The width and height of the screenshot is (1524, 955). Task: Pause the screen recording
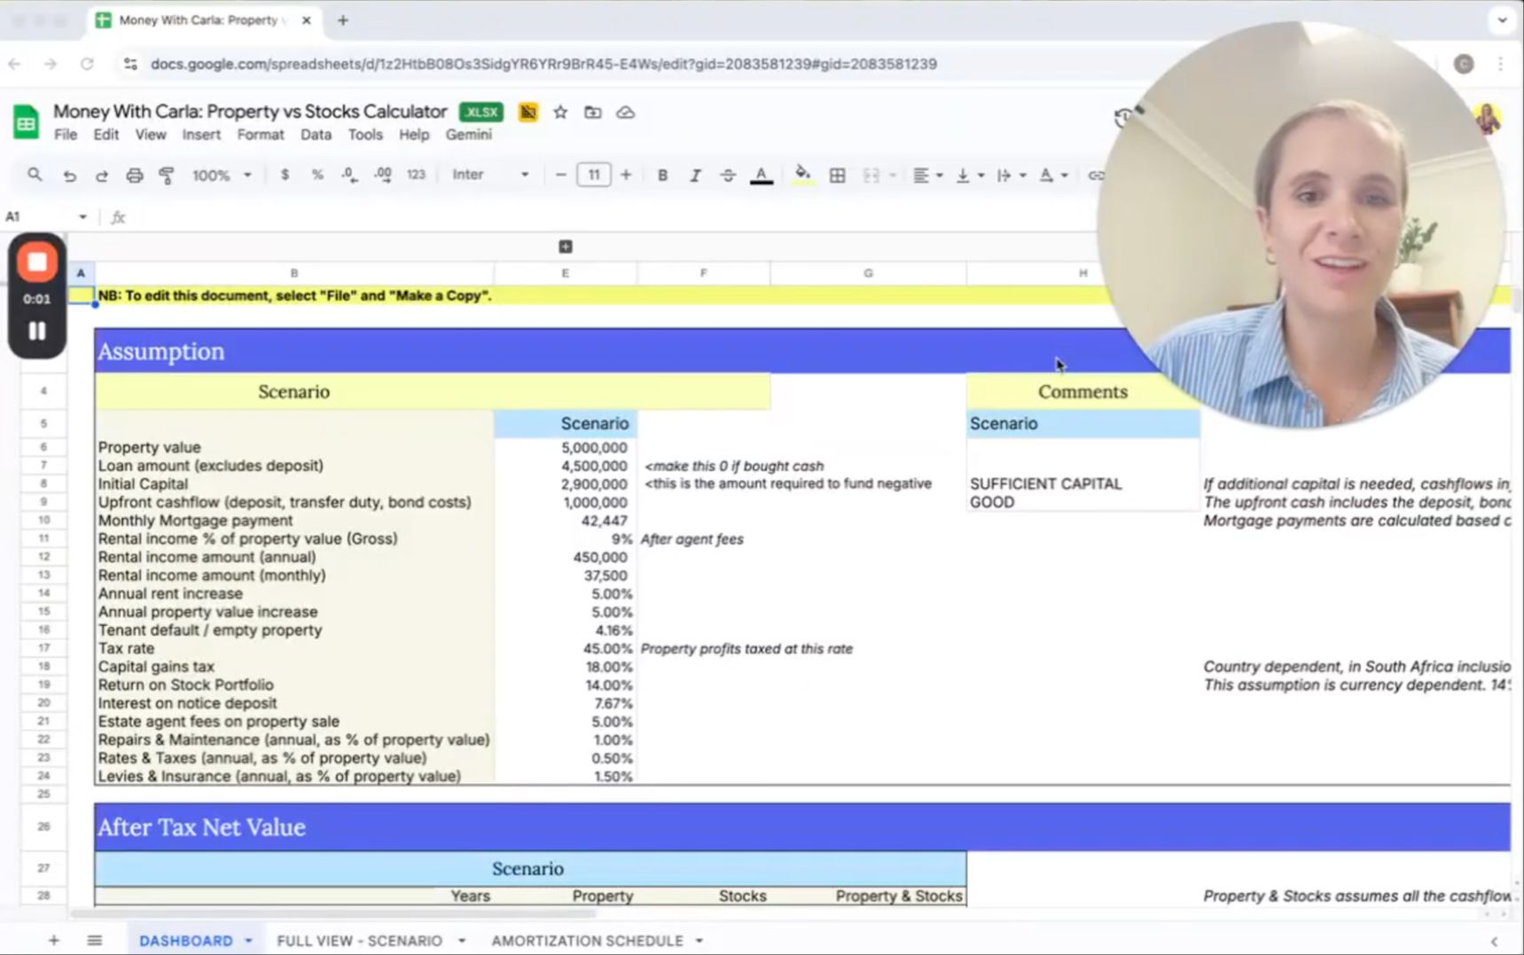[x=37, y=331]
